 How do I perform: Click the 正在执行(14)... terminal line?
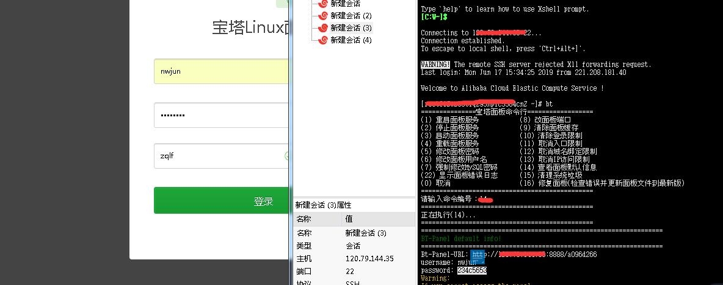448,215
